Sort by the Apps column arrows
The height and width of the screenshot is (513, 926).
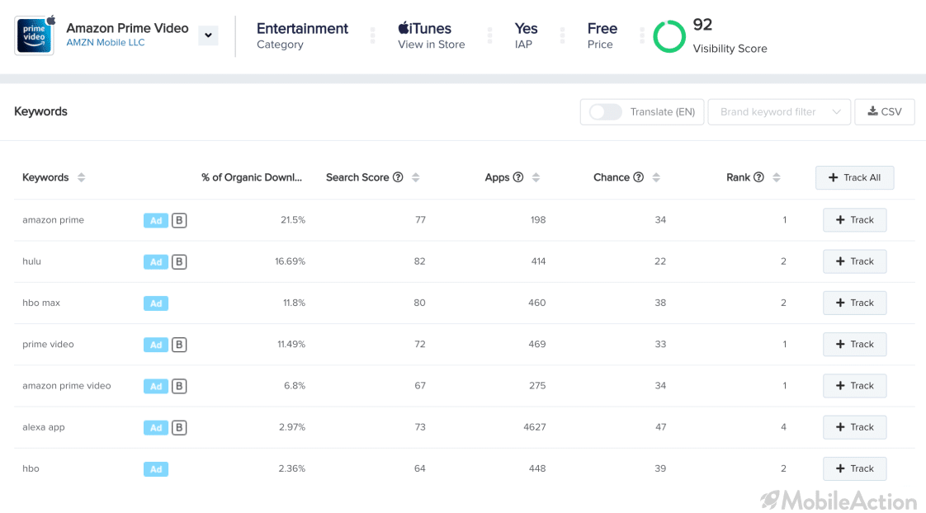[536, 177]
